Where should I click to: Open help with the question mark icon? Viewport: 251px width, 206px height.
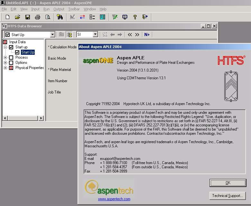(135, 17)
